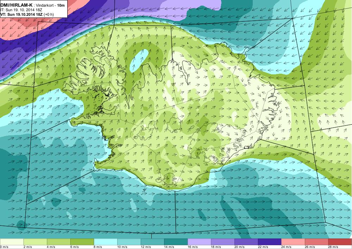
Task: Select the "4 m/s" legend label
Action: click(51, 247)
